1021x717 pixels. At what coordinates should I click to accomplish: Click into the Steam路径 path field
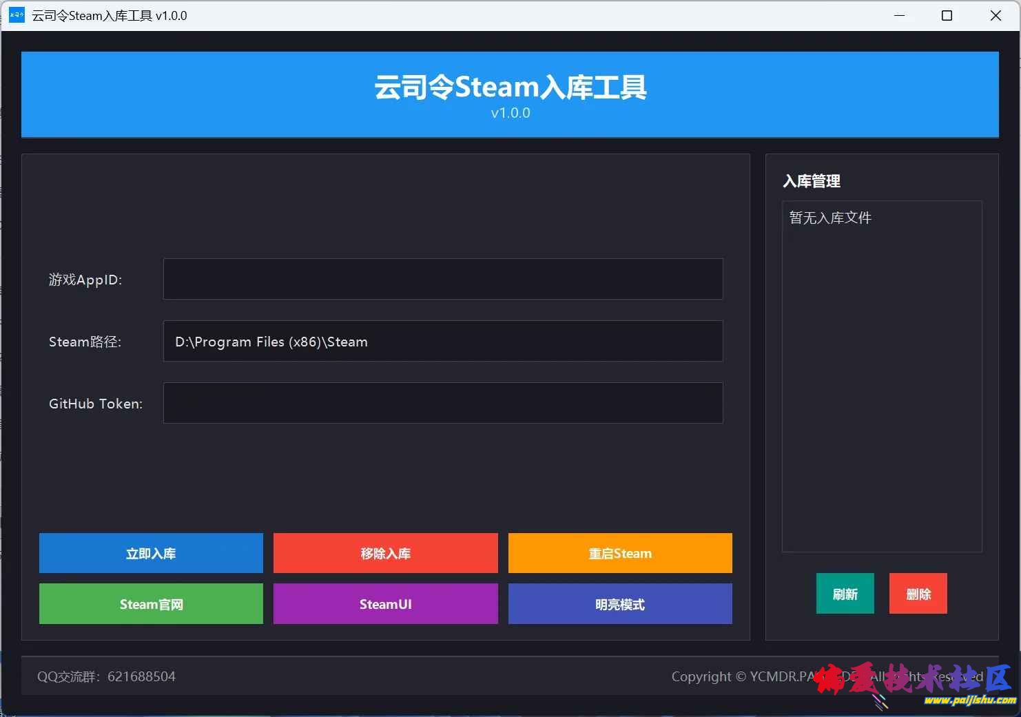click(442, 341)
